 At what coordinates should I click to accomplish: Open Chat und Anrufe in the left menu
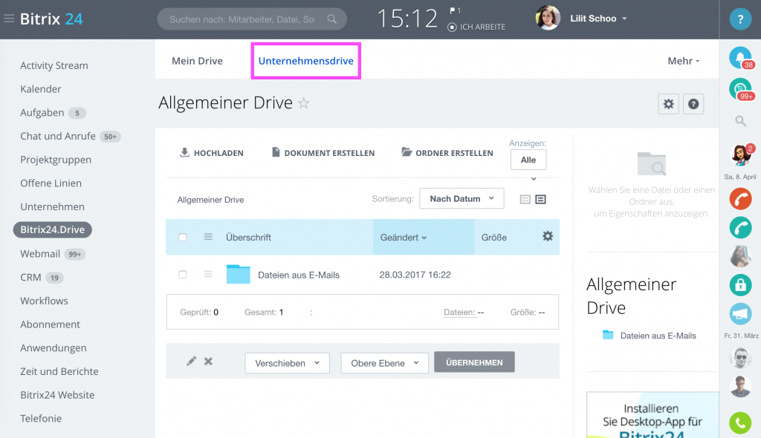pos(58,137)
